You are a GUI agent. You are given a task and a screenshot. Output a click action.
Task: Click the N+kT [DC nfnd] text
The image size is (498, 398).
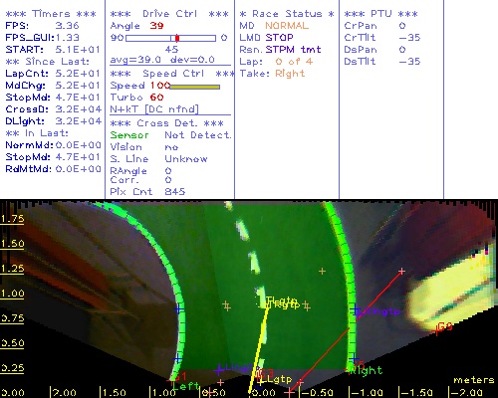(154, 109)
